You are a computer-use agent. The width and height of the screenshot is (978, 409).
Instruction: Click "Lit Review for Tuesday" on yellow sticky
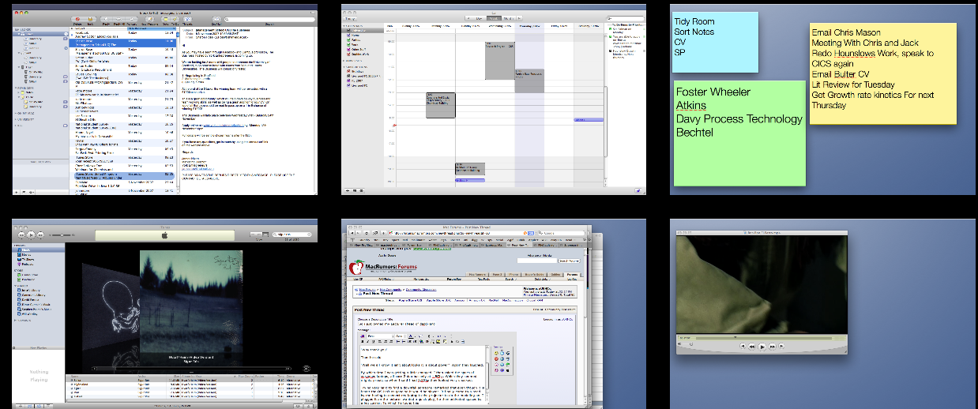tap(853, 84)
